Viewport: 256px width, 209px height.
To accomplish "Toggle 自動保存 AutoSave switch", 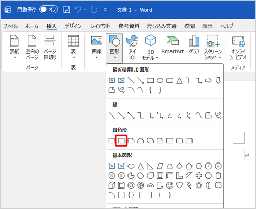I will (49, 10).
